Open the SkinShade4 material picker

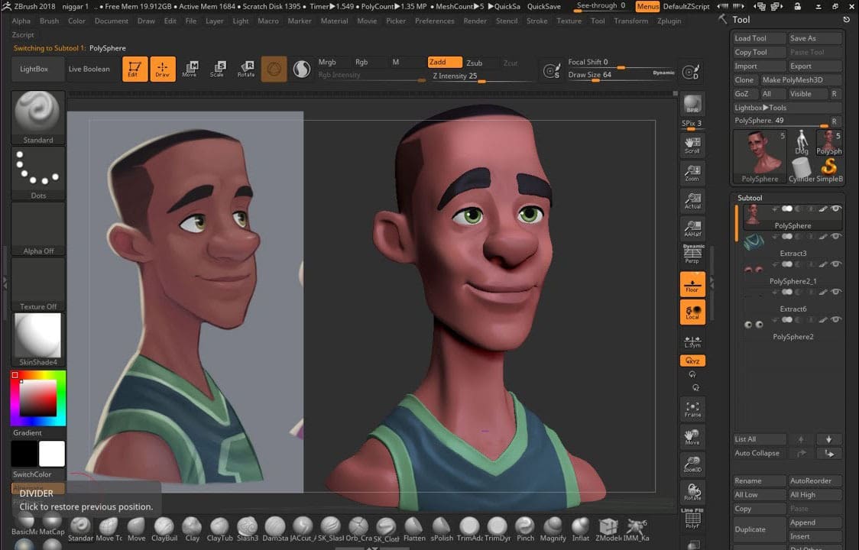[x=37, y=340]
